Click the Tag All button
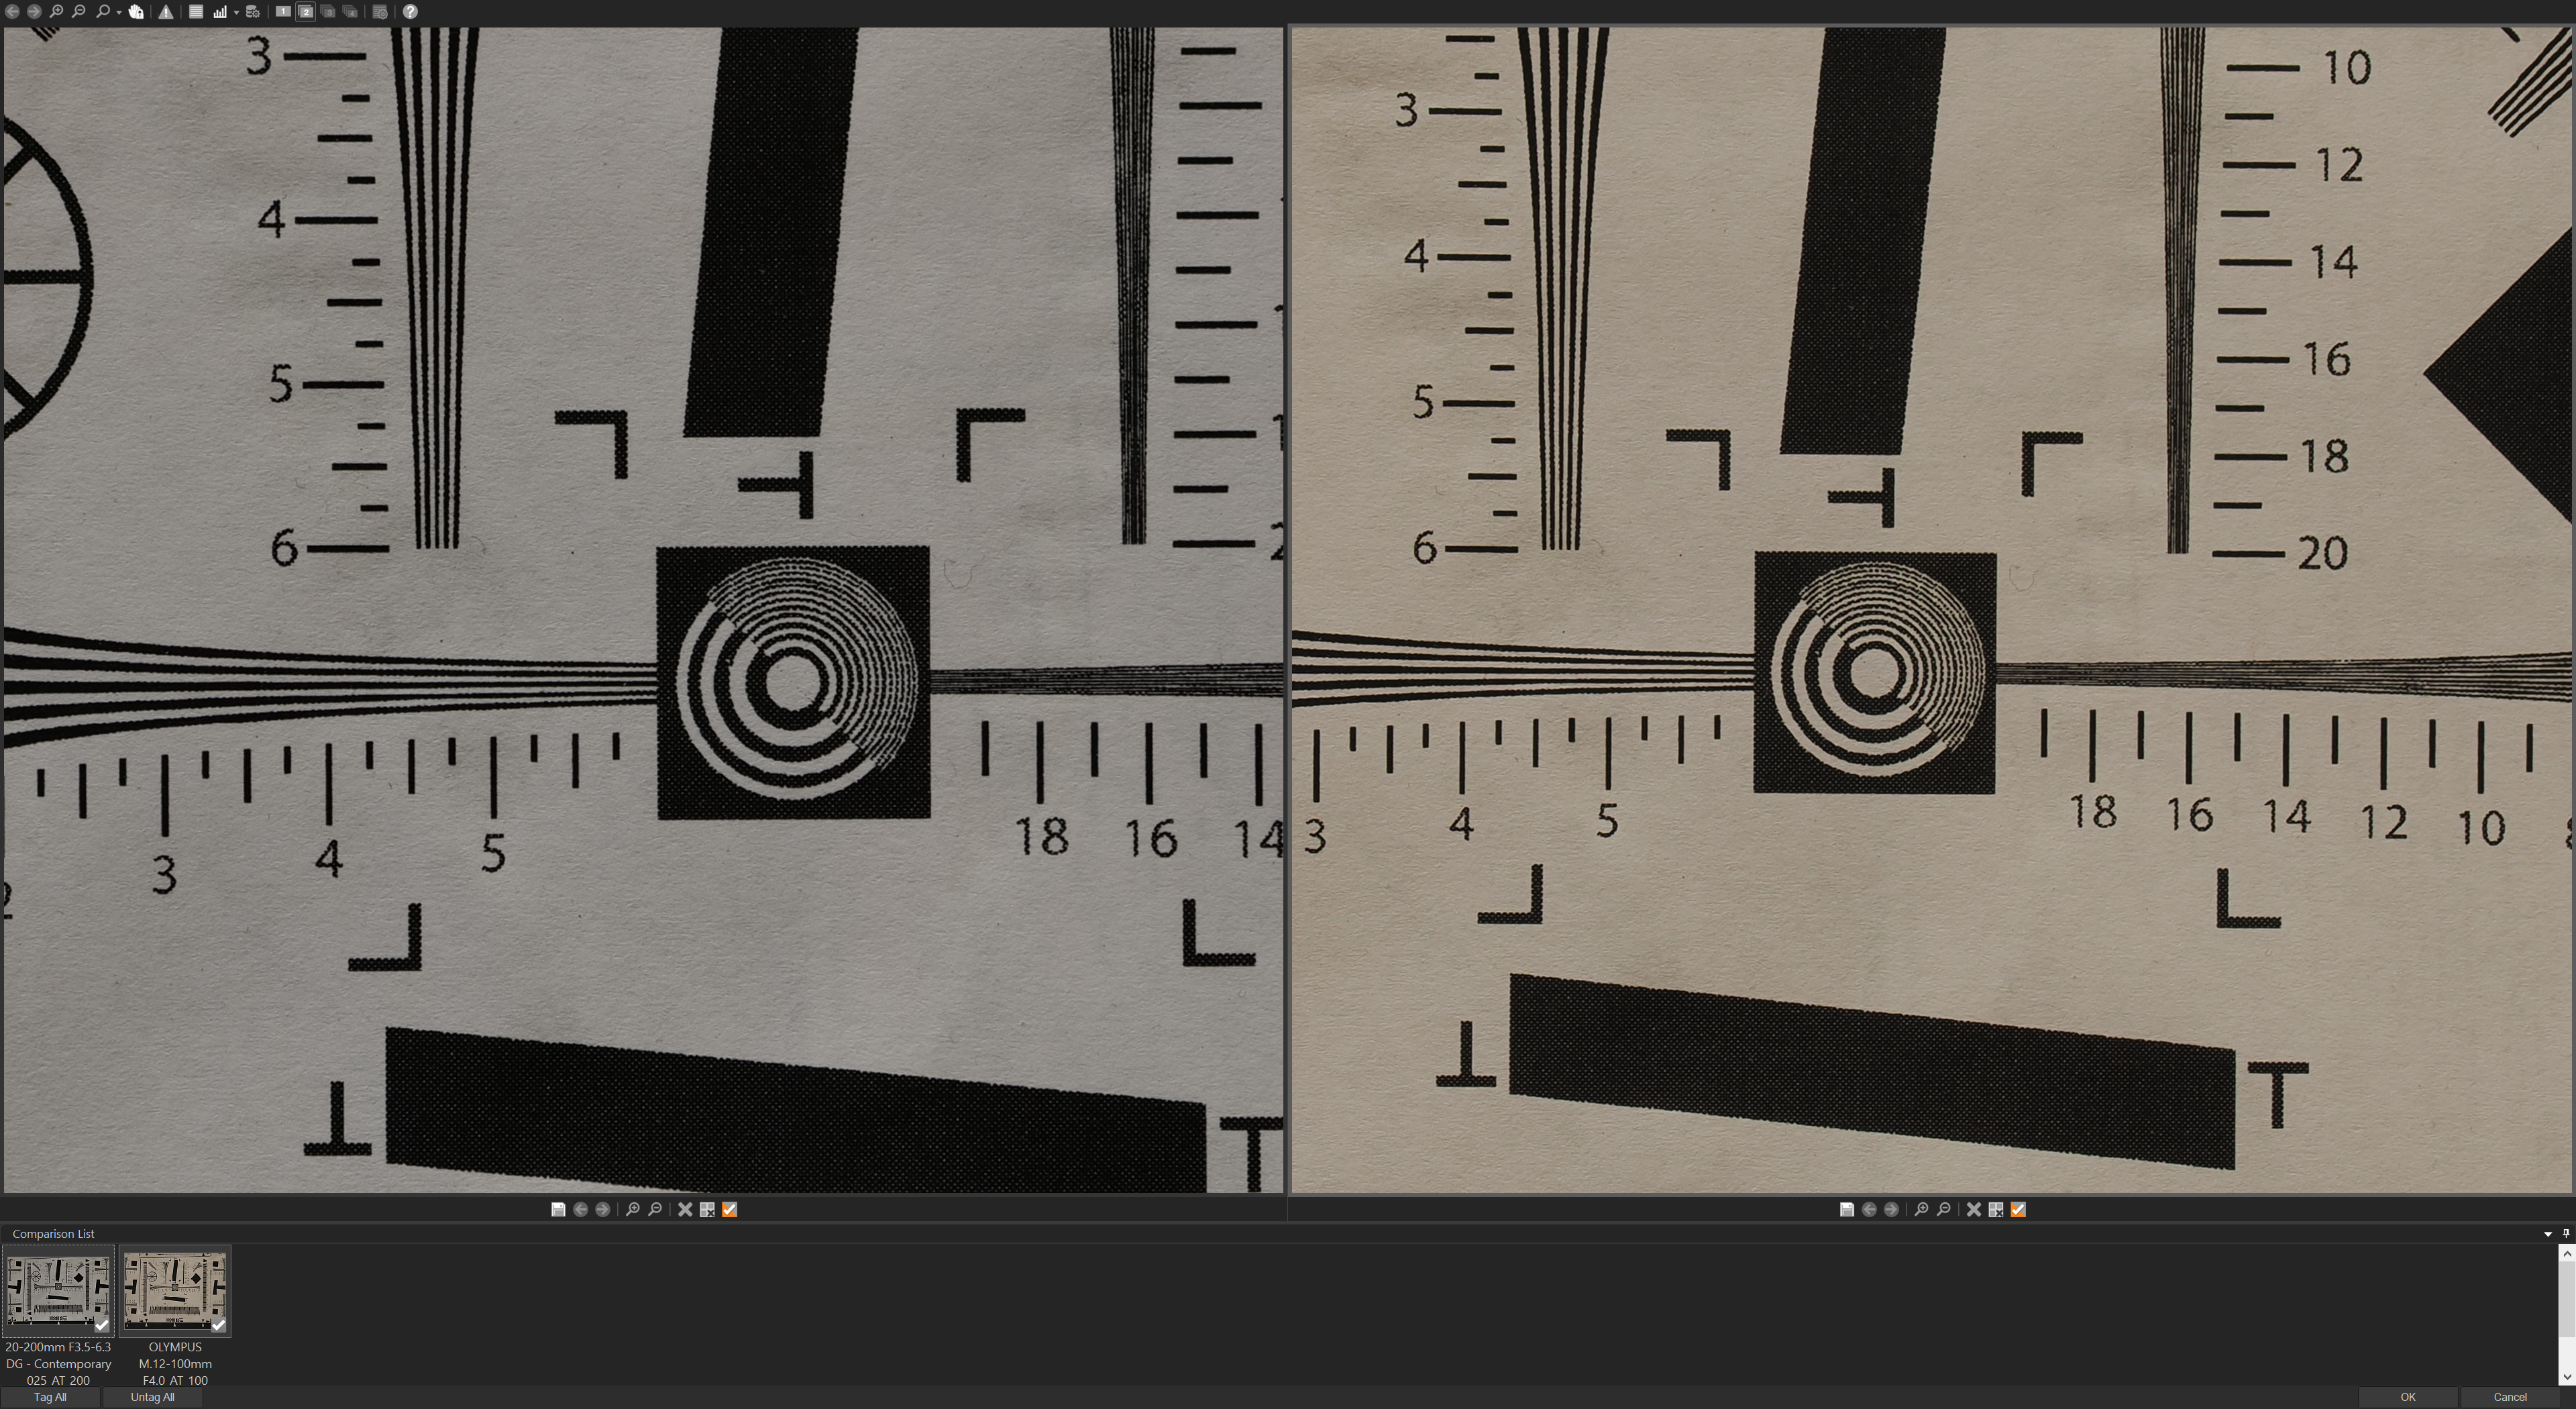 coord(50,1397)
